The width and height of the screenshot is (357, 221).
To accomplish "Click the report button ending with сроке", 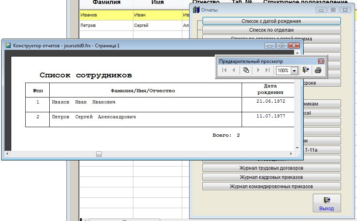I will click(x=322, y=83).
